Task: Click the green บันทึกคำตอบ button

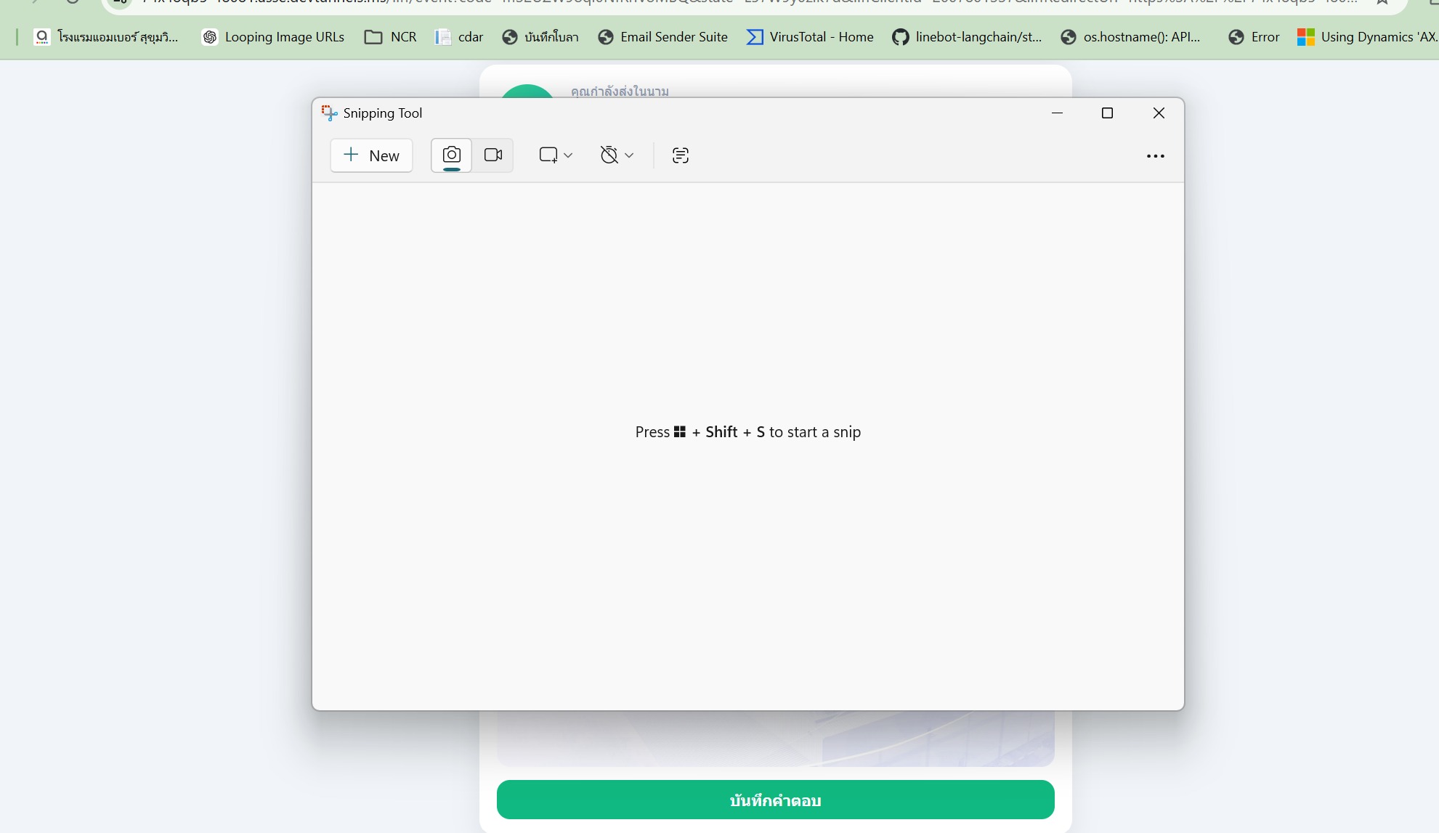Action: coord(775,800)
